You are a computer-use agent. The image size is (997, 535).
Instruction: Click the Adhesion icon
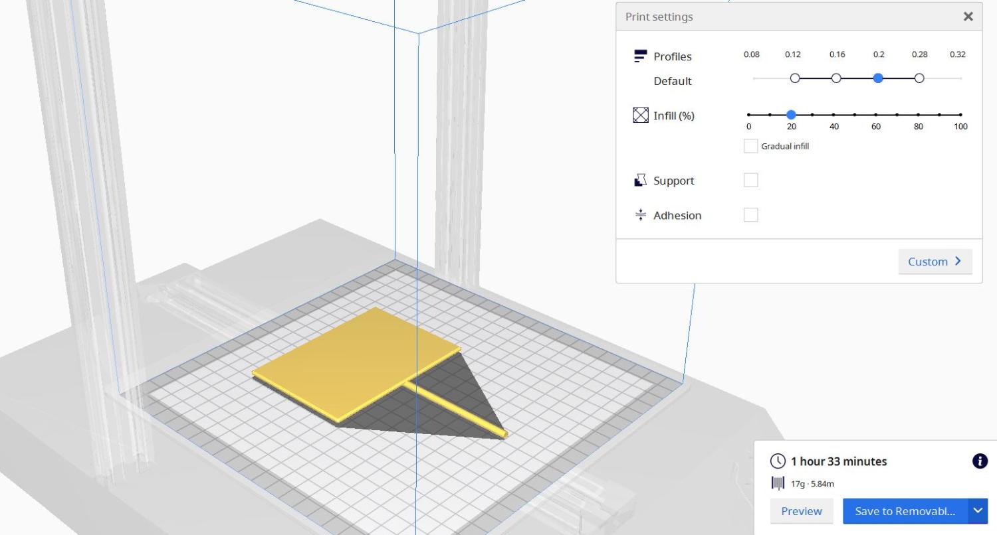coord(641,215)
